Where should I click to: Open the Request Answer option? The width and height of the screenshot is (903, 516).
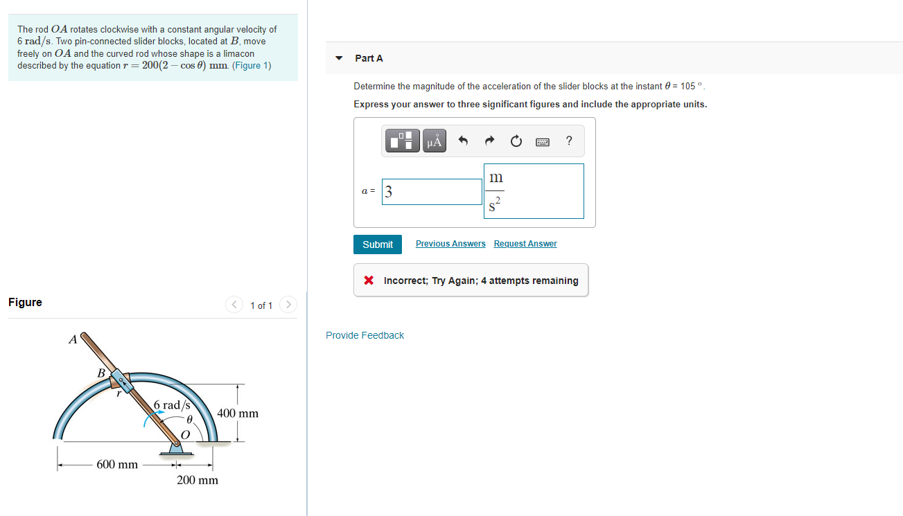(525, 243)
